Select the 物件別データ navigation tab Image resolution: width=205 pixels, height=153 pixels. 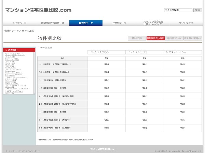(85, 23)
